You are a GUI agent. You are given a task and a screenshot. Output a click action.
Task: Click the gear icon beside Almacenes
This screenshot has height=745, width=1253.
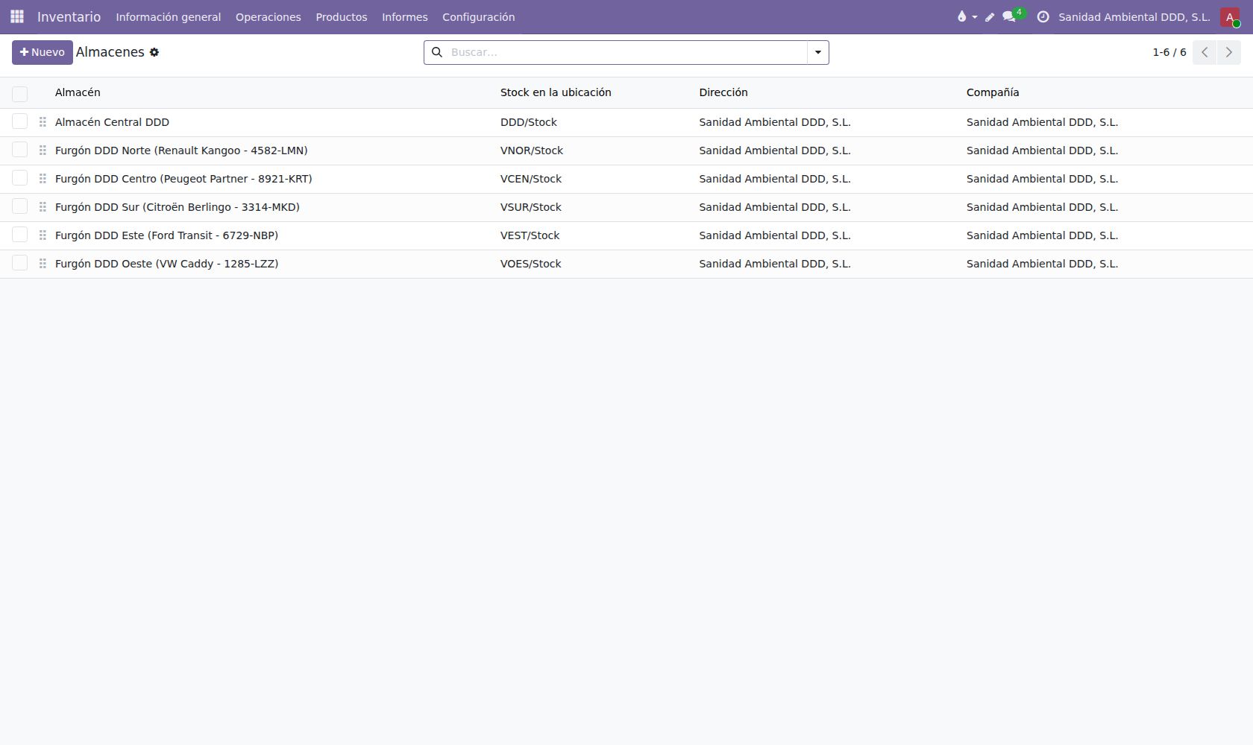(154, 52)
